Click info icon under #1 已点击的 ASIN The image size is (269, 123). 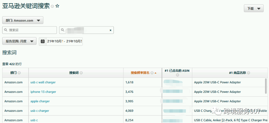pos(177,75)
